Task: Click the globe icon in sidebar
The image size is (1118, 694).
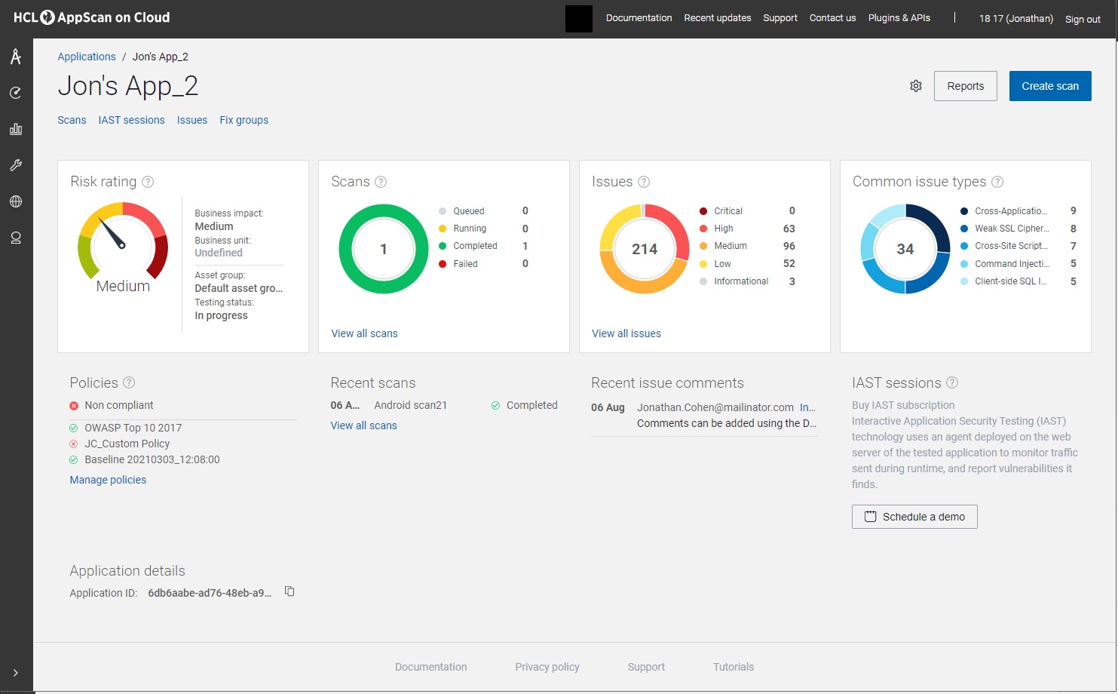Action: (x=16, y=201)
